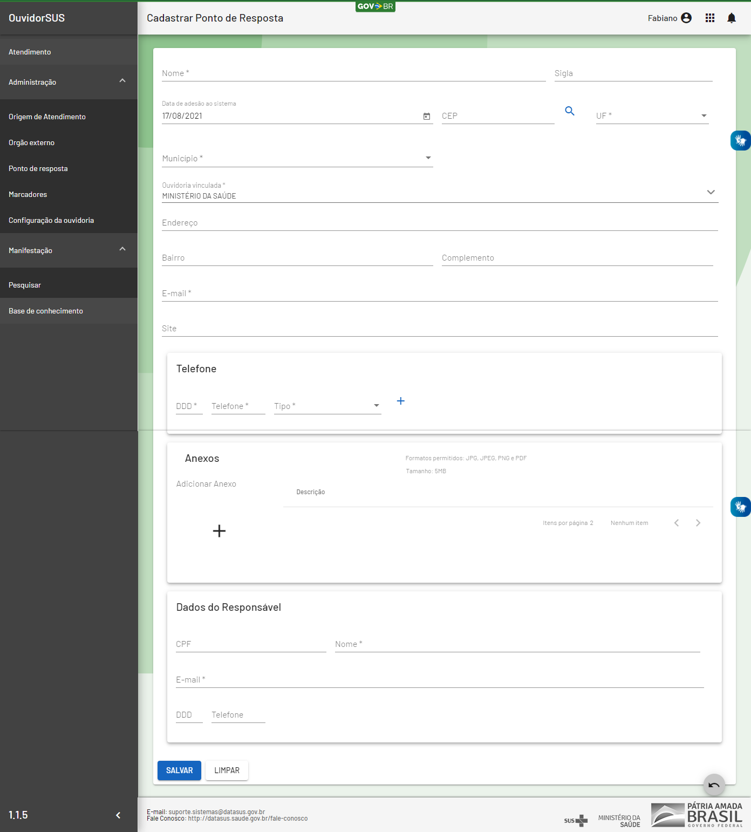Click the SALVAR button
The height and width of the screenshot is (832, 751).
(x=179, y=770)
